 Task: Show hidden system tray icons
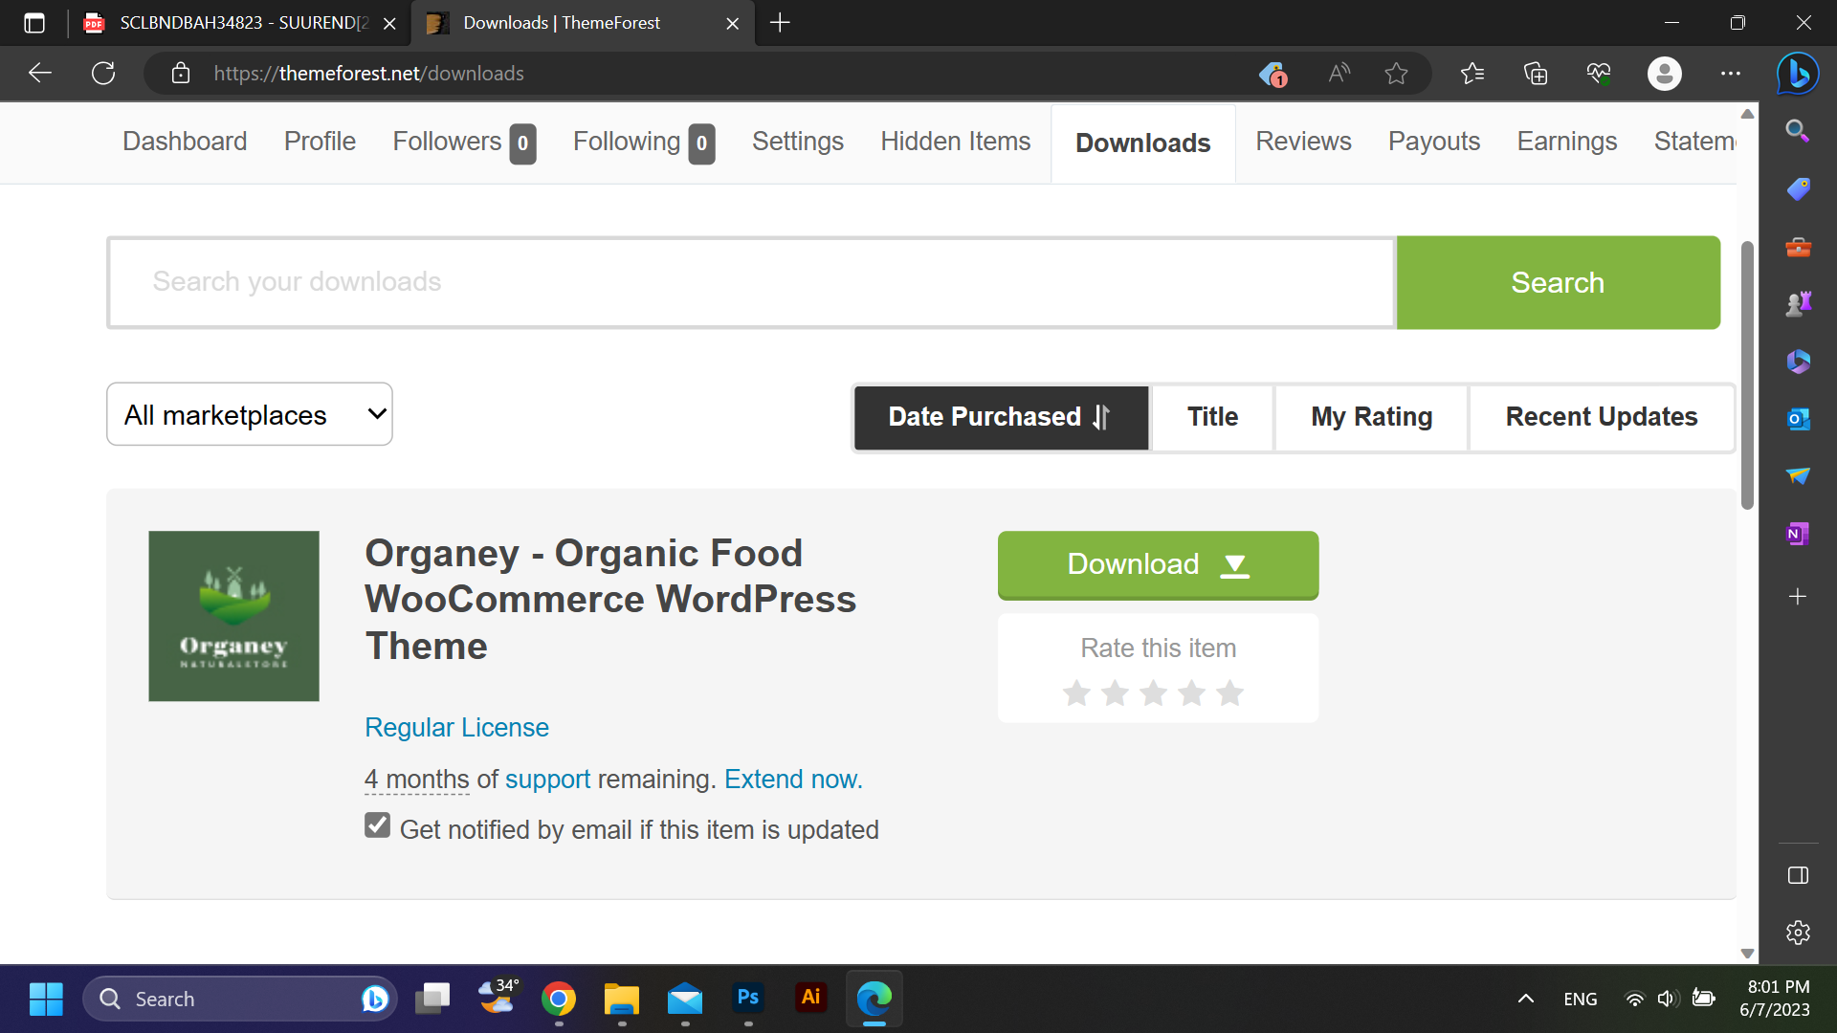(x=1526, y=999)
